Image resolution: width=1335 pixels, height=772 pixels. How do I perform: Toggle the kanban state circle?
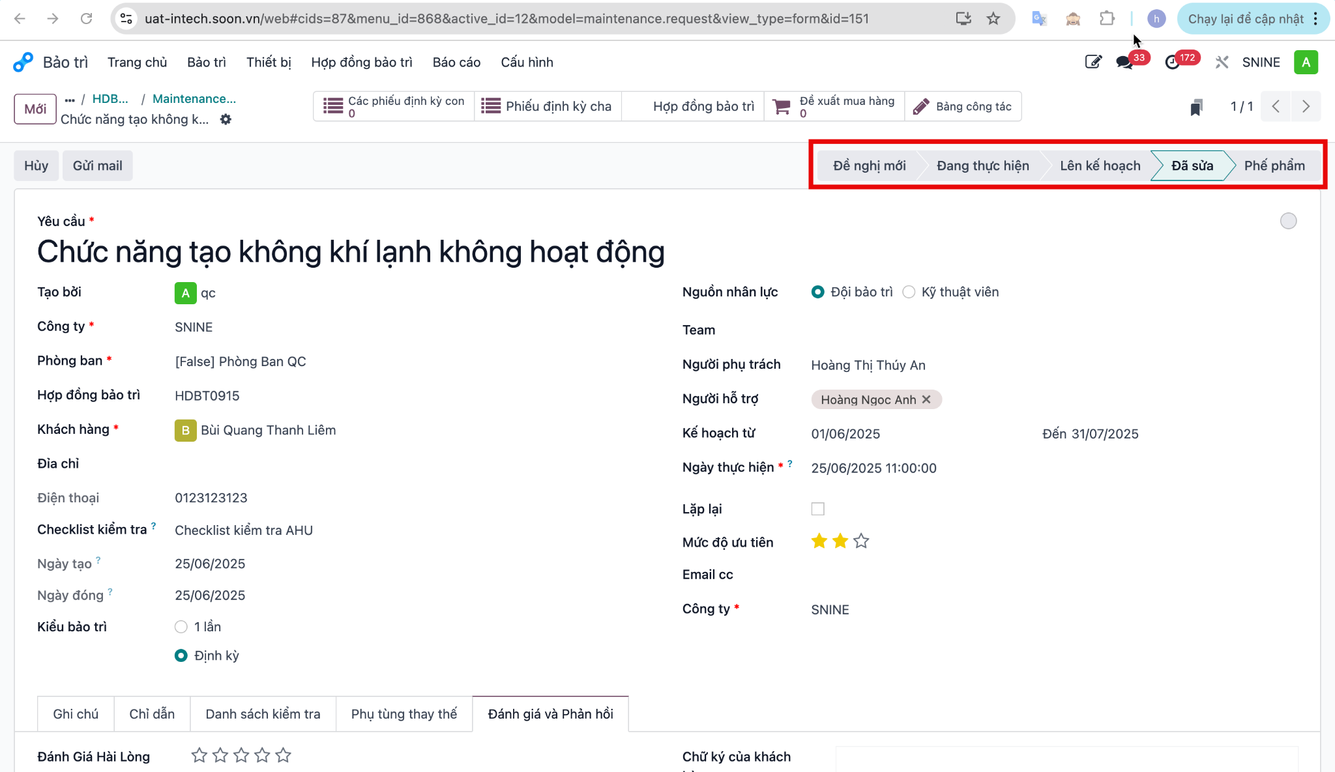click(1288, 221)
